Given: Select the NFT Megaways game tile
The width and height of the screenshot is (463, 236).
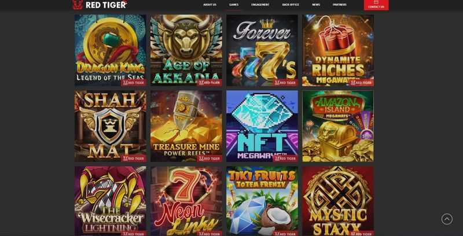Looking at the screenshot, I should pyautogui.click(x=262, y=126).
